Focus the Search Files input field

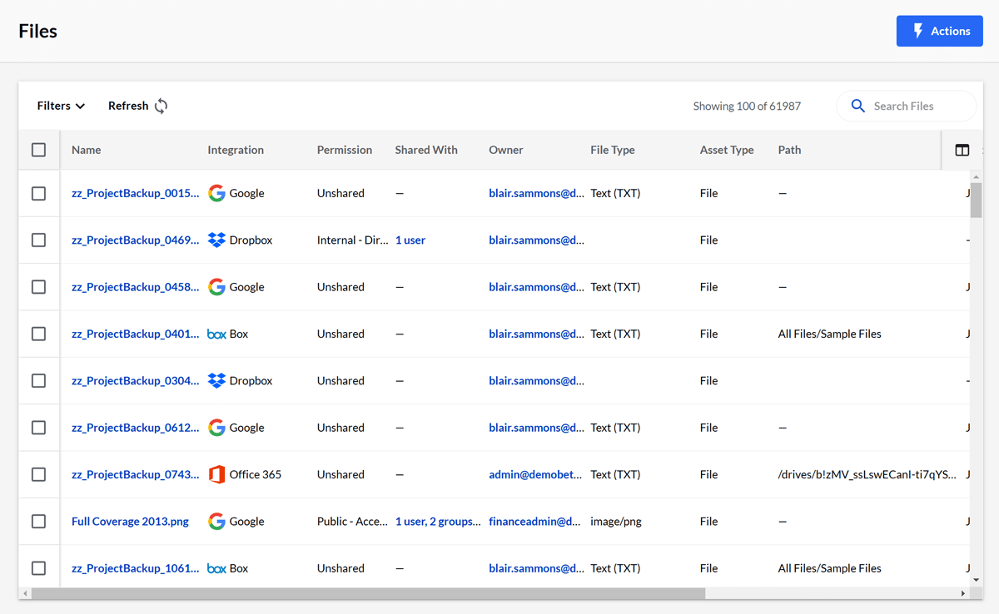point(916,106)
